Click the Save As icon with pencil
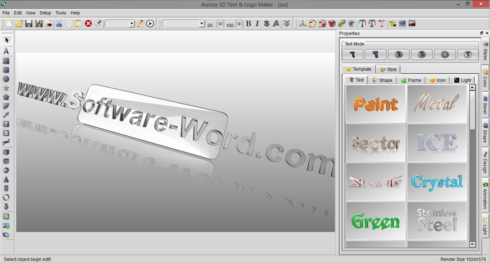This screenshot has width=490, height=263. pos(39,24)
